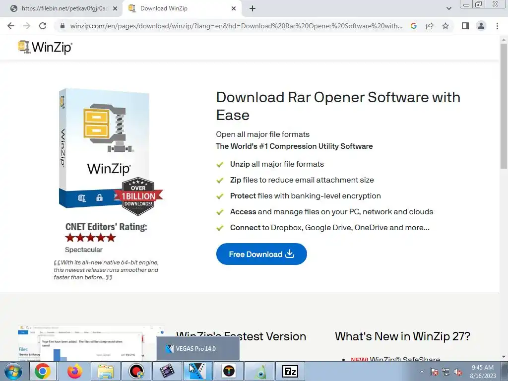Click the "What's New in WinZip 27?" heading
This screenshot has height=381, width=508.
(402, 336)
